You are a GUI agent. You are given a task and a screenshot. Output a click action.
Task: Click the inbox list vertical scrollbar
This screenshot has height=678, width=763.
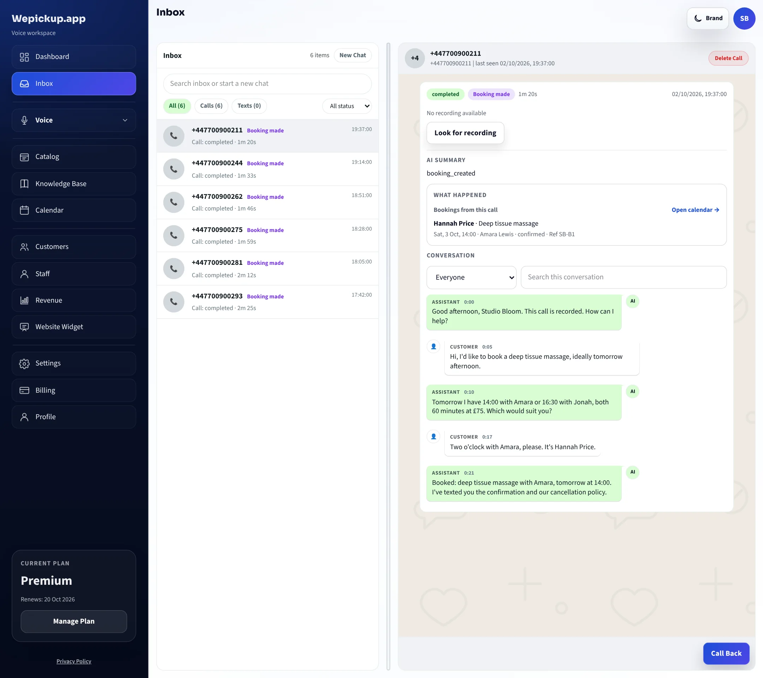[x=388, y=356]
